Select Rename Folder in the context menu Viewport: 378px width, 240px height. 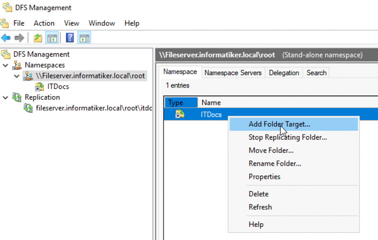[x=274, y=164]
